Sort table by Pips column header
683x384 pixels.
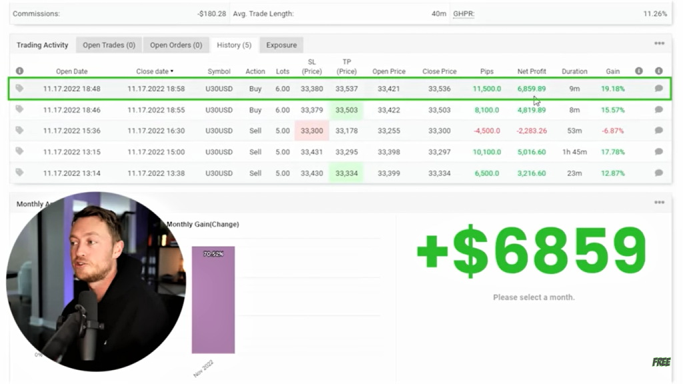tap(486, 71)
